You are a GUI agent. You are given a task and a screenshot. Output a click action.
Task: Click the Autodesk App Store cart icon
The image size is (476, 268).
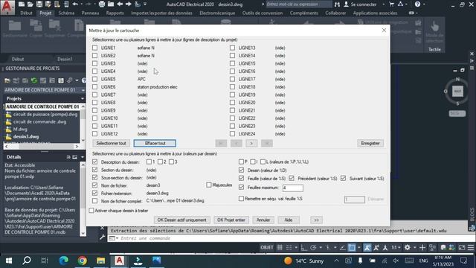pyautogui.click(x=392, y=4)
